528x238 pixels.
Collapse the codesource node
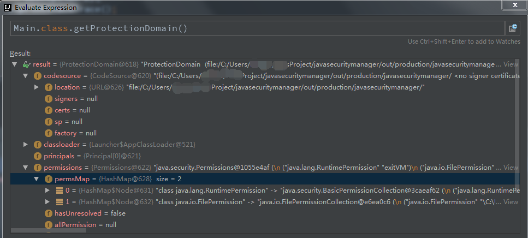tap(25, 76)
